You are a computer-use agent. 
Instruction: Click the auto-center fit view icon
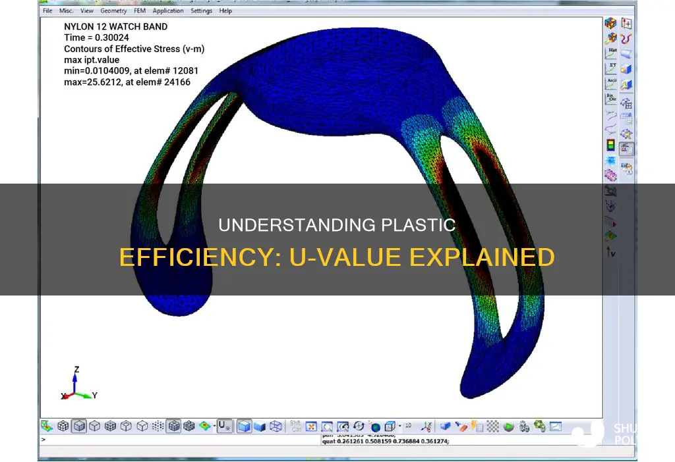311,426
